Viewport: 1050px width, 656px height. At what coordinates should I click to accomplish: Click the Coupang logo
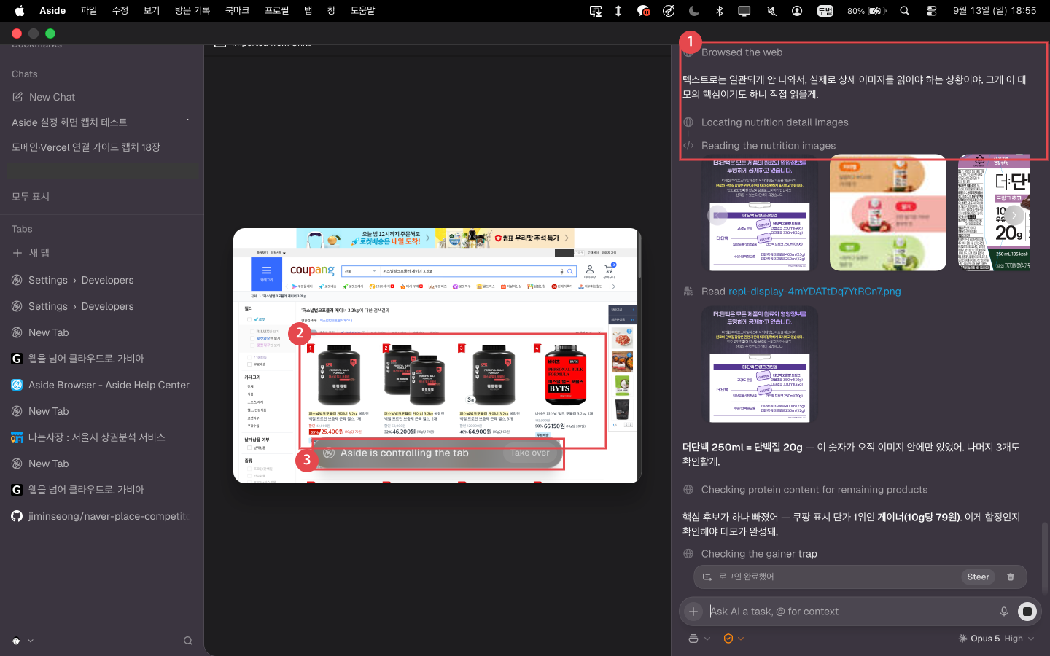[312, 270]
